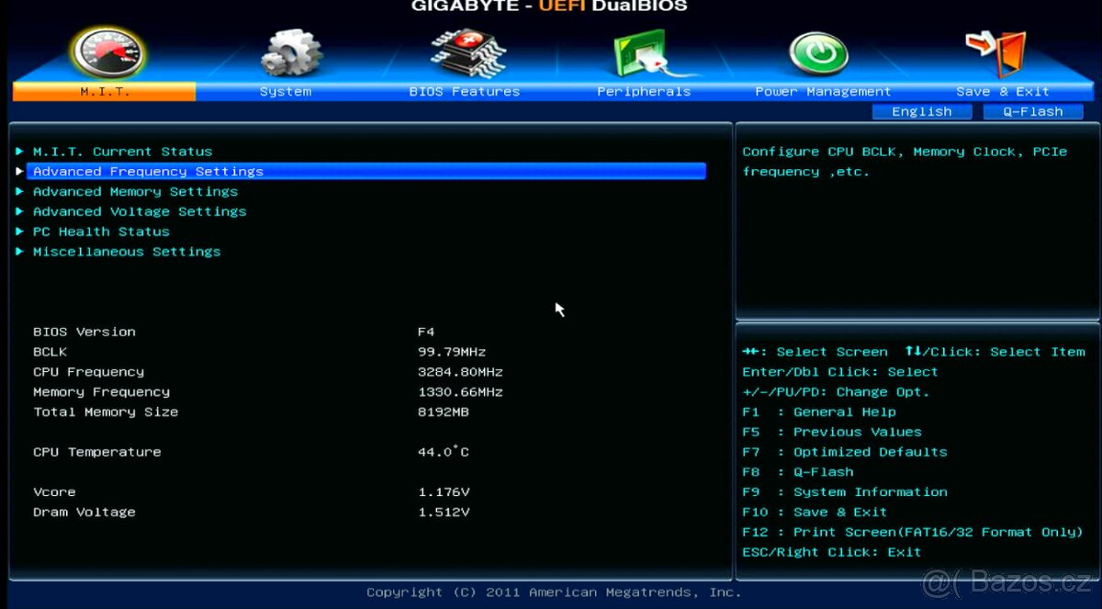The image size is (1102, 609).
Task: Click the F12 Print Screen hint
Action: click(913, 533)
